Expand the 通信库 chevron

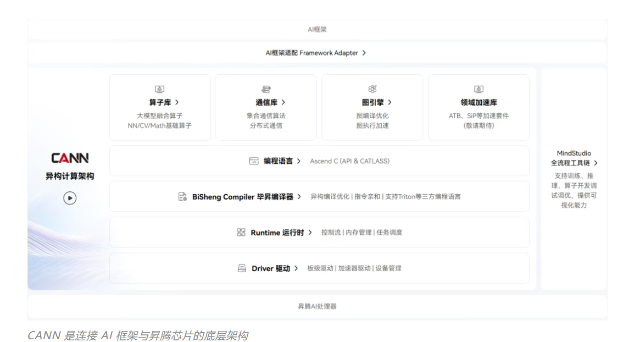tap(283, 102)
